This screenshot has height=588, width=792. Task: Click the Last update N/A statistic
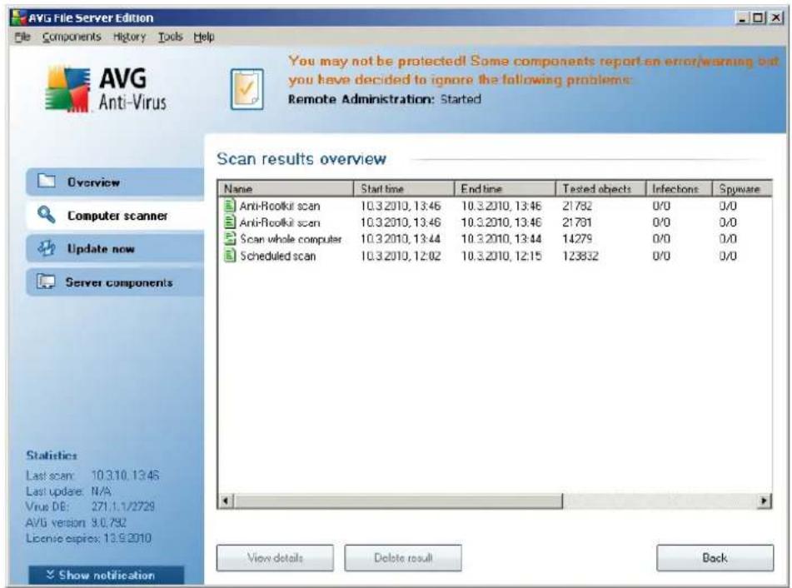pyautogui.click(x=68, y=491)
